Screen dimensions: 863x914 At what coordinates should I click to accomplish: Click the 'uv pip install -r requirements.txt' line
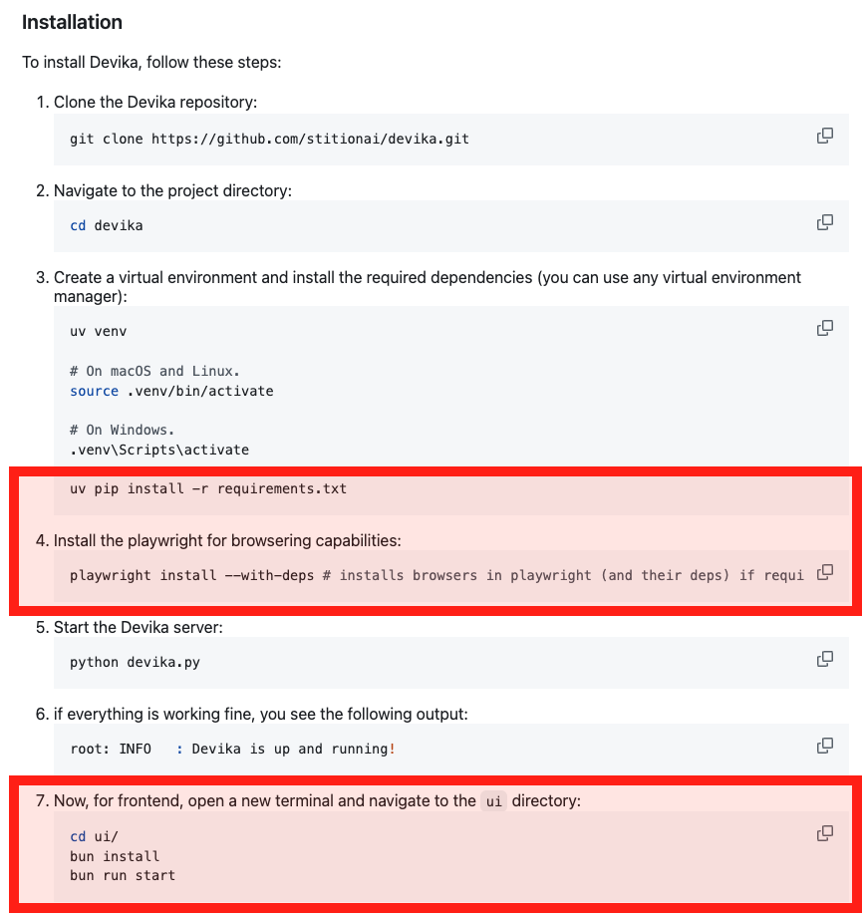click(x=208, y=488)
